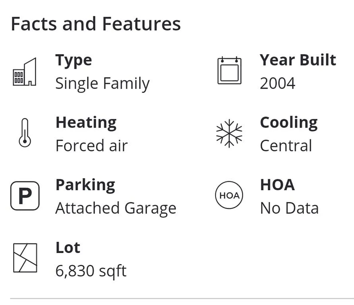Click the 6,830 sqft lot size
The image size is (354, 305).
pyautogui.click(x=91, y=271)
